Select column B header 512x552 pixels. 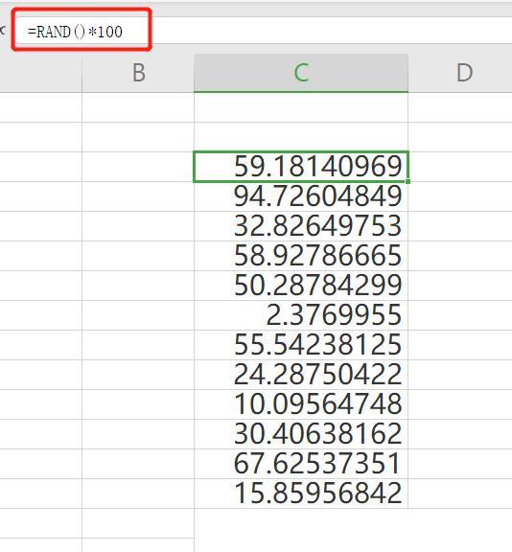point(138,73)
